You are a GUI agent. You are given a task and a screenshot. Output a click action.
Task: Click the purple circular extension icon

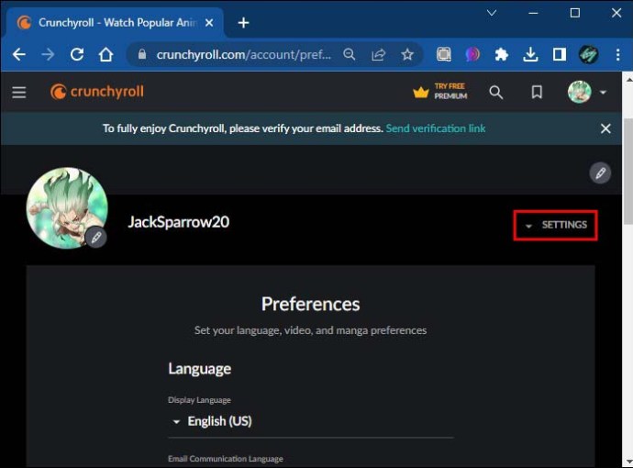pos(472,54)
